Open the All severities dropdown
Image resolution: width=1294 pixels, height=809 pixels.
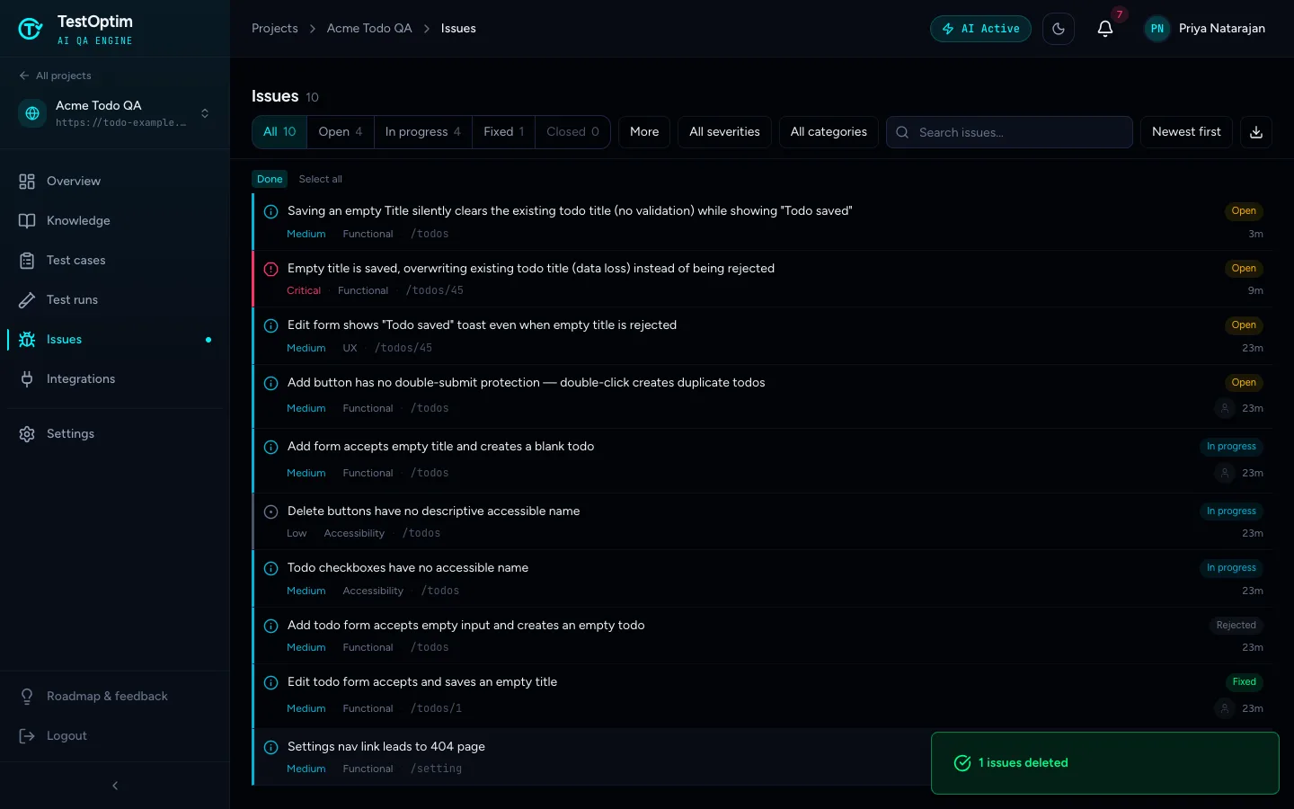724,132
